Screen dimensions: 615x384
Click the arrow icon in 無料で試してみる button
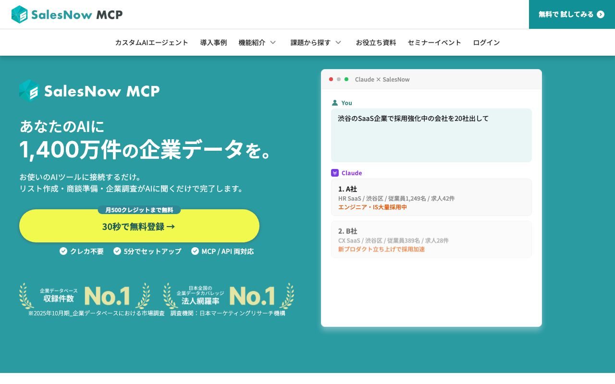pyautogui.click(x=601, y=14)
